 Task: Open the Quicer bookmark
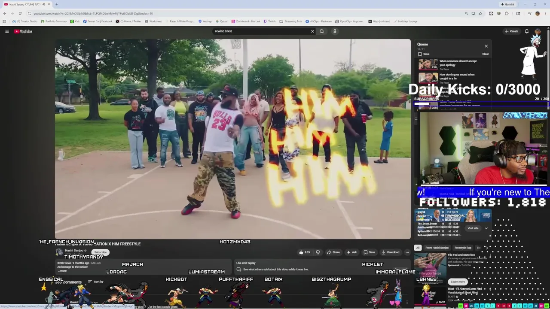[x=221, y=21]
